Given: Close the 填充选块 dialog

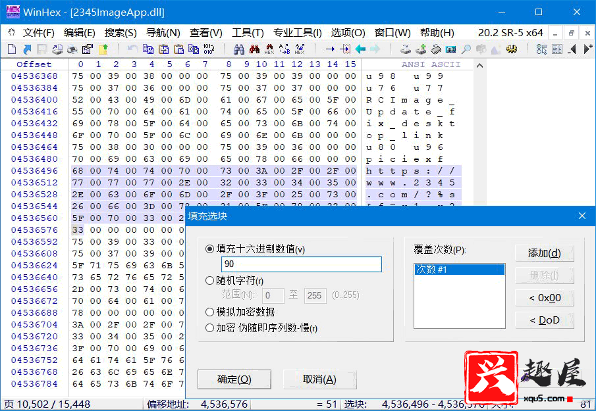Looking at the screenshot, I should [x=582, y=216].
